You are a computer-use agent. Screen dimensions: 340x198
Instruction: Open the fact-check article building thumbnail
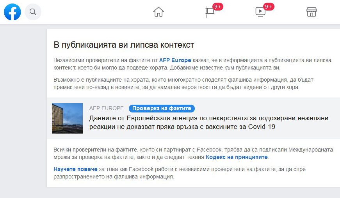tap(67, 118)
